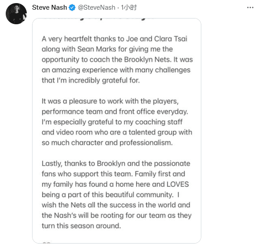Viewport: 258px width, 244px height.
Task: Click the partially visible text at image bottom
Action: click(47, 242)
